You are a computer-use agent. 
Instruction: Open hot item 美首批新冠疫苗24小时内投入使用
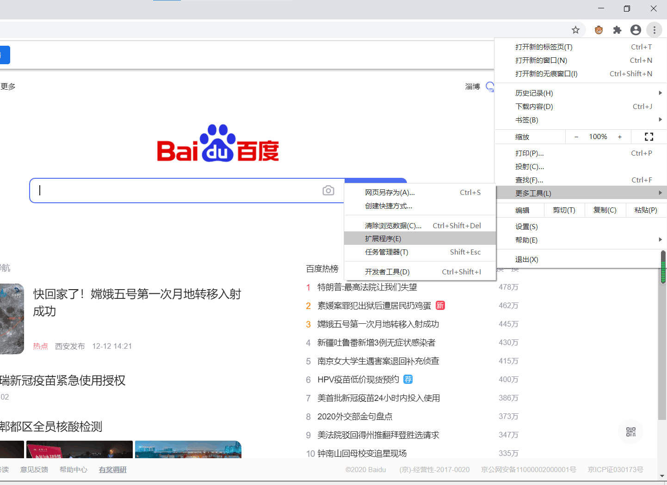[x=379, y=398]
